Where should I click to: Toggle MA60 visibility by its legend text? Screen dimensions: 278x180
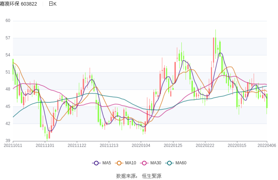point(181,163)
